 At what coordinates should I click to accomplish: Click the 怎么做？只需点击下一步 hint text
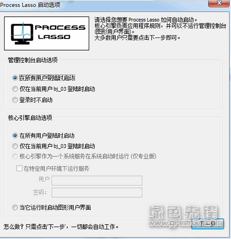pyautogui.click(x=61, y=227)
